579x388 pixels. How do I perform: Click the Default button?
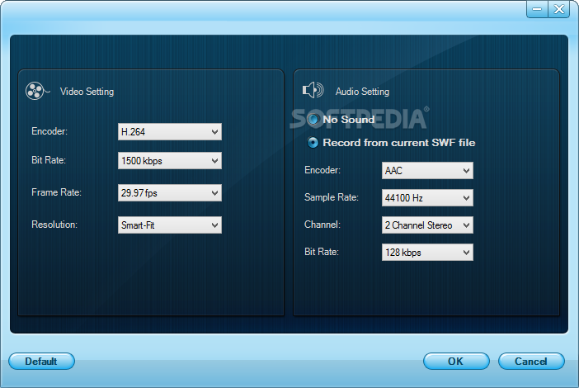(x=41, y=361)
